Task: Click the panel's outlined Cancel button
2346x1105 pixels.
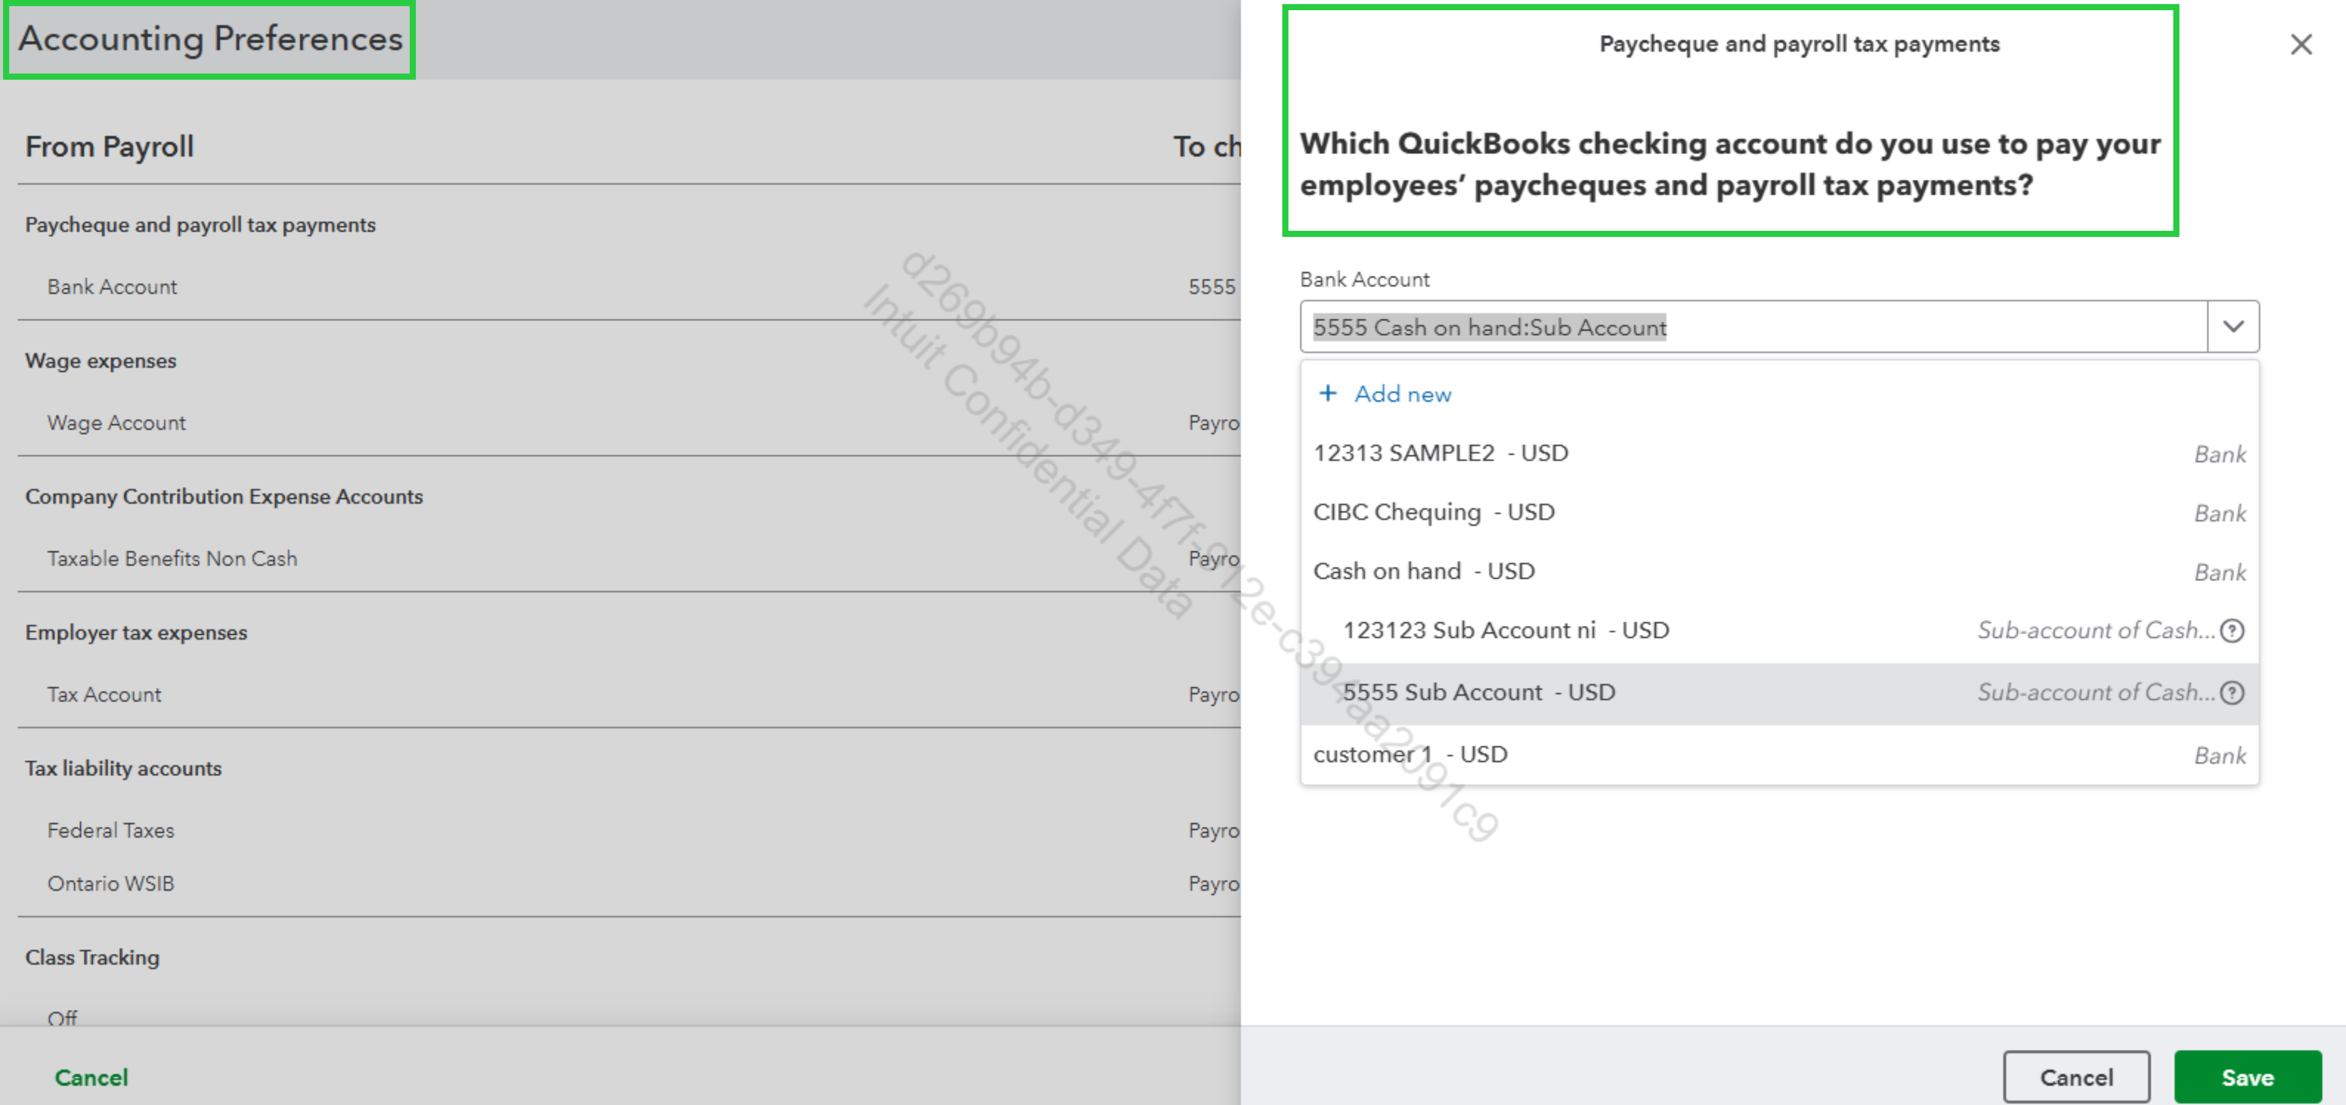Action: point(2076,1077)
